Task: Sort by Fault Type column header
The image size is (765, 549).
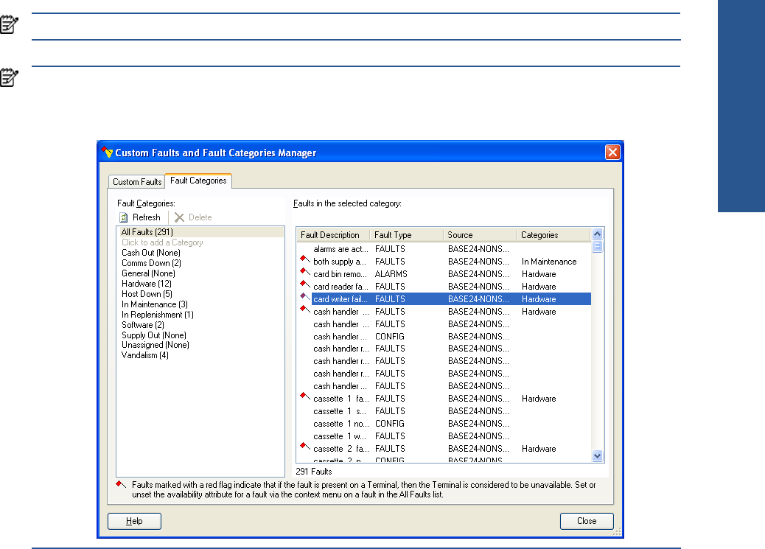Action: (393, 235)
